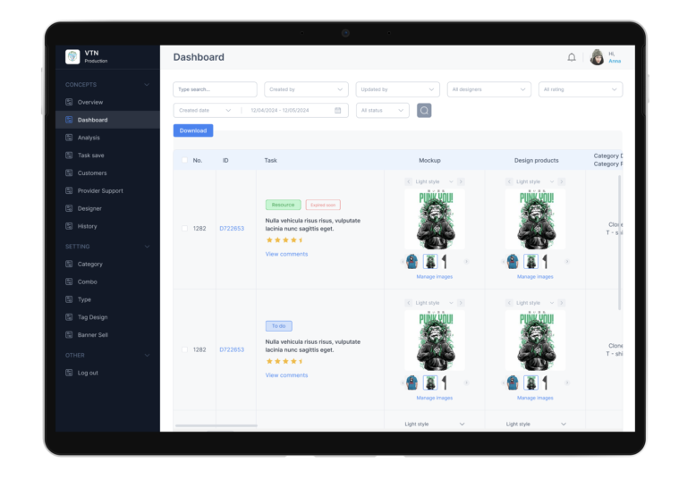Click the VTN Production logo icon

[72, 56]
